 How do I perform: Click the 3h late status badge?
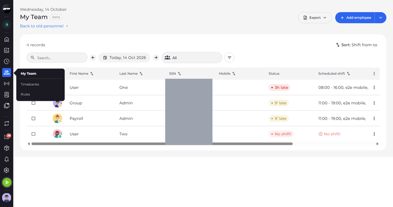point(279,88)
